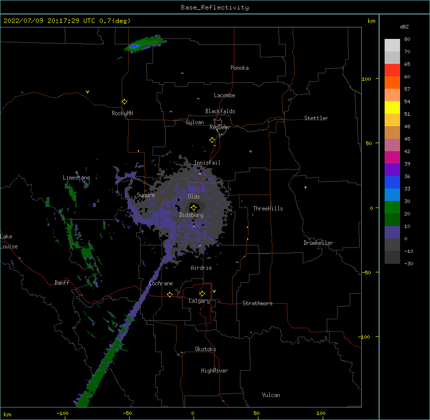Click the Lacombe city label

point(224,95)
